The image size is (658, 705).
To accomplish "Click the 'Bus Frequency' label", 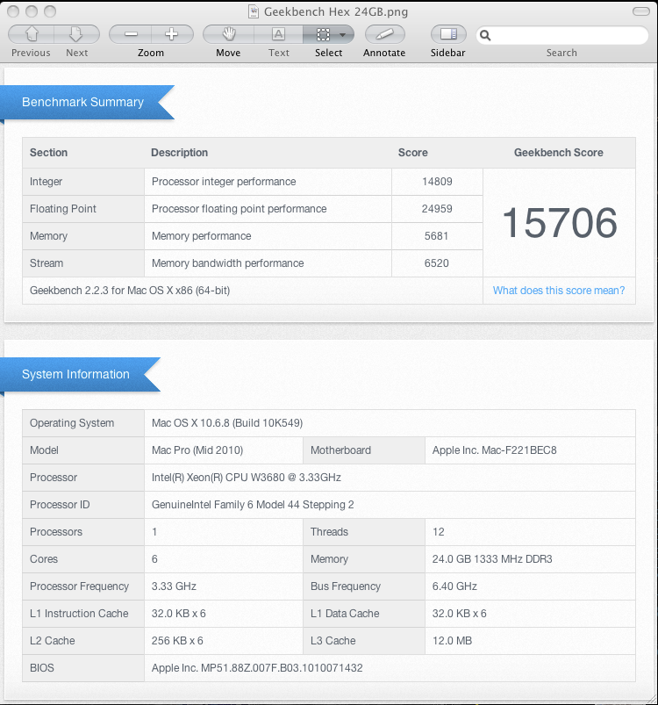I will [346, 586].
